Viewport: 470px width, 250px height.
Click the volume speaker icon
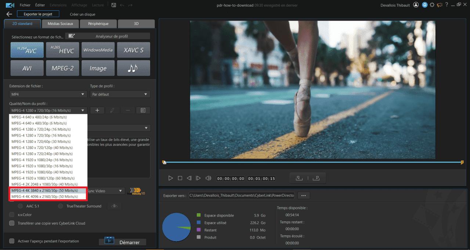[208, 178]
